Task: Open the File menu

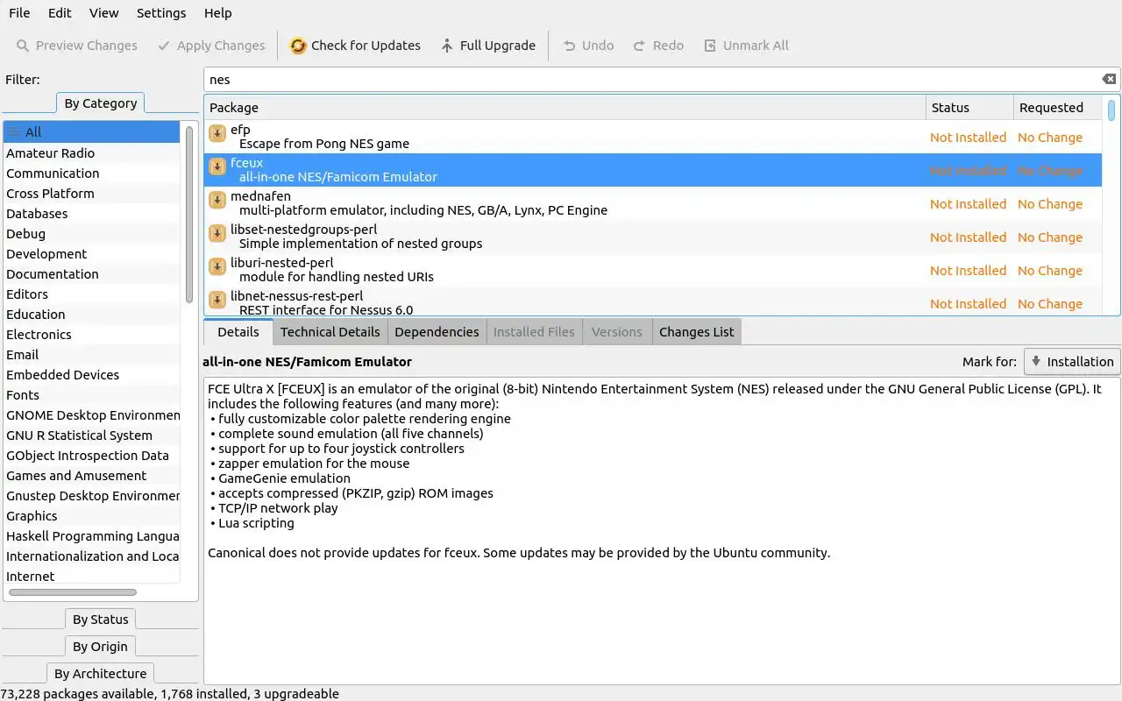Action: pyautogui.click(x=19, y=13)
